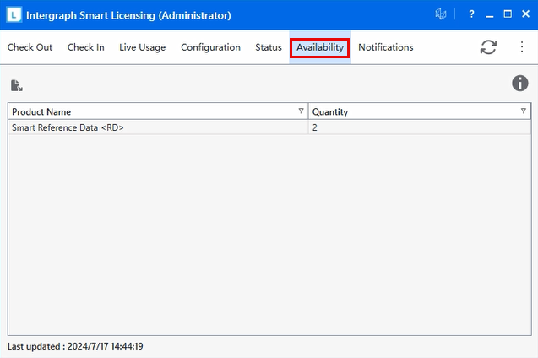Sort by Product Name column header

[x=127, y=111]
